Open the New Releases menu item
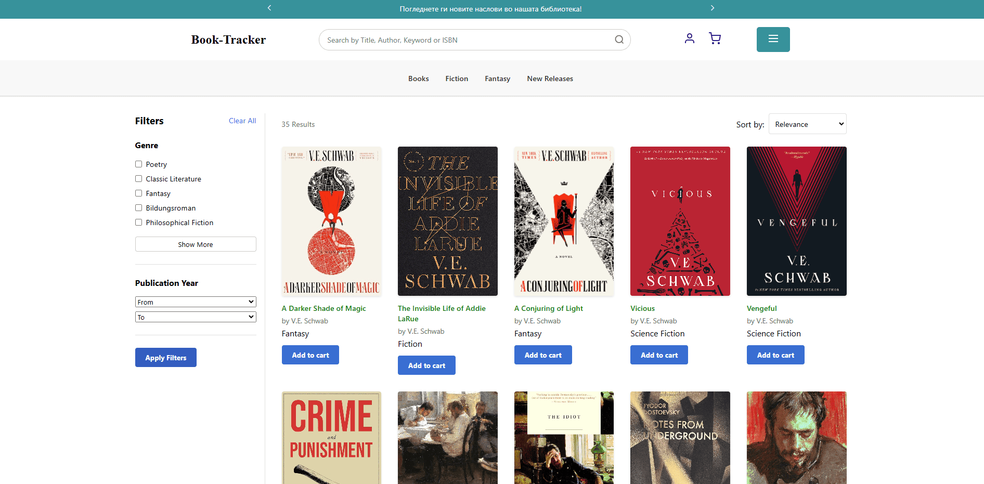The width and height of the screenshot is (984, 484). [x=550, y=79]
